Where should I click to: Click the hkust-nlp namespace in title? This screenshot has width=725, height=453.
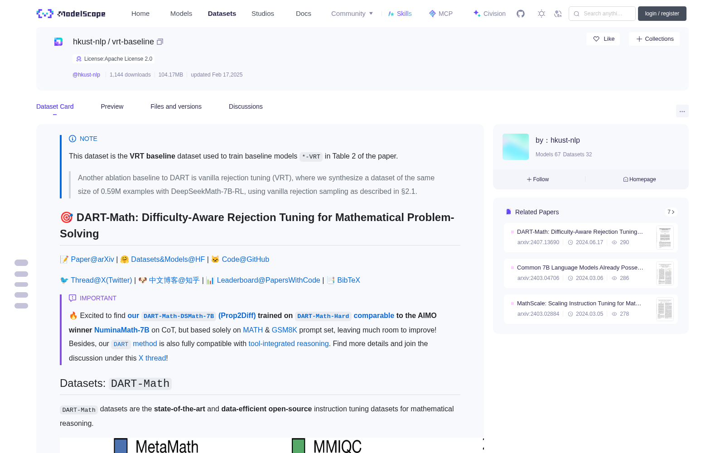coord(89,42)
